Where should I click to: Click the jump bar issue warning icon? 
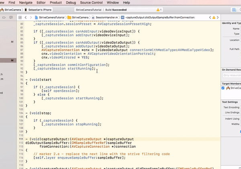click(214, 17)
